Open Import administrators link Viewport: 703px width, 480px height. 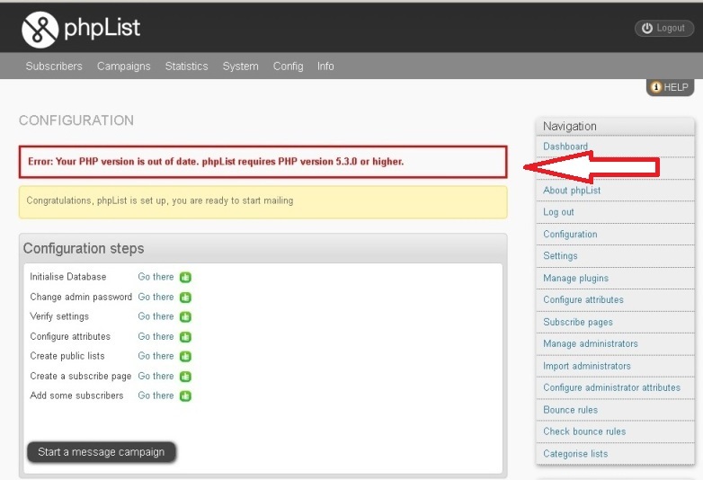point(587,366)
